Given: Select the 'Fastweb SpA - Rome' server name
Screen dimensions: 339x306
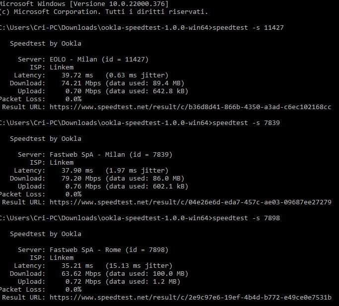Looking at the screenshot, I should click(x=85, y=249).
